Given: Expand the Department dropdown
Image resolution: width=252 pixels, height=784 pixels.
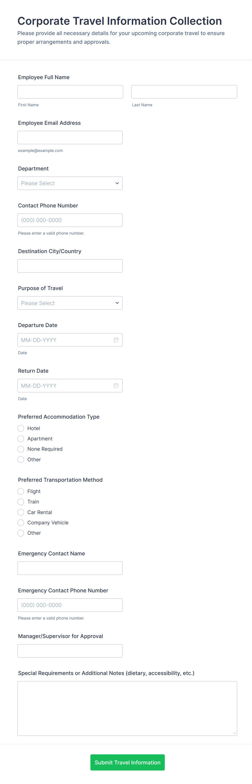Looking at the screenshot, I should [x=70, y=183].
